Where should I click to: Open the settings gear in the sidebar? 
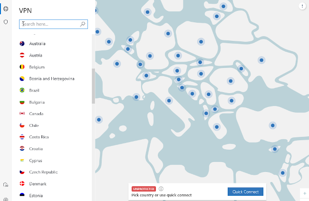point(6,200)
